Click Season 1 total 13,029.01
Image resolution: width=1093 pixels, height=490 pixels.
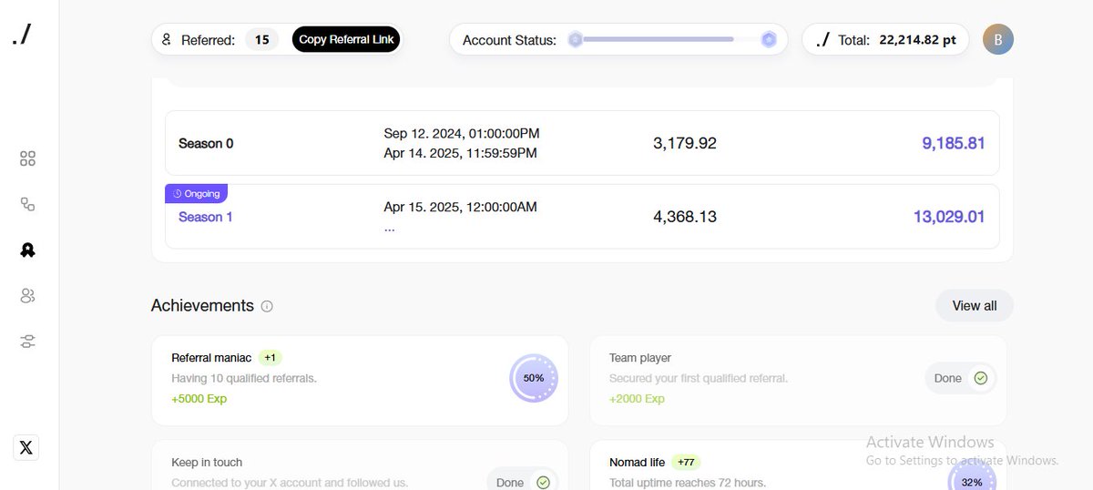click(949, 217)
